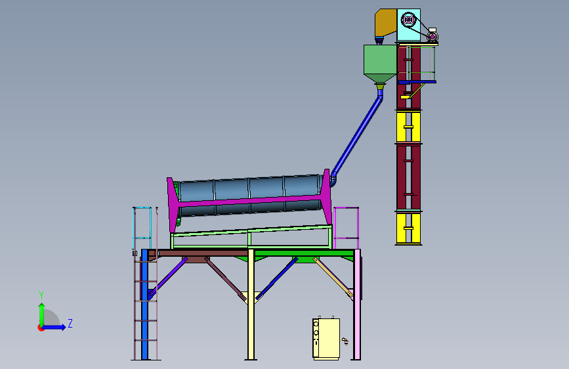Select the small valve beside the control cabinet
569x369 pixels.
coord(345,341)
